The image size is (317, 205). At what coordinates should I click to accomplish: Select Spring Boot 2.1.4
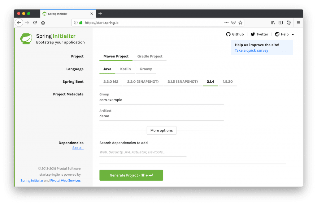[211, 82]
